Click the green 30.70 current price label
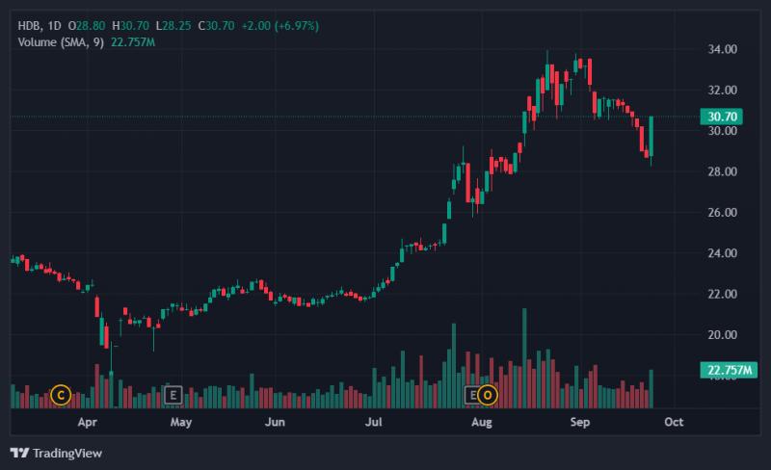Image resolution: width=771 pixels, height=470 pixels. [x=721, y=117]
